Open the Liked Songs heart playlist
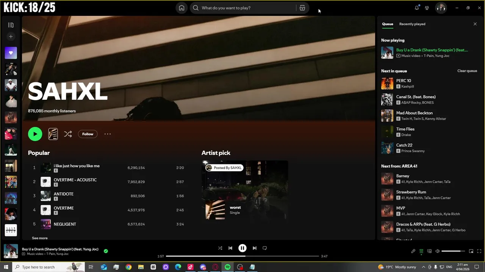The image size is (485, 272). click(x=11, y=53)
